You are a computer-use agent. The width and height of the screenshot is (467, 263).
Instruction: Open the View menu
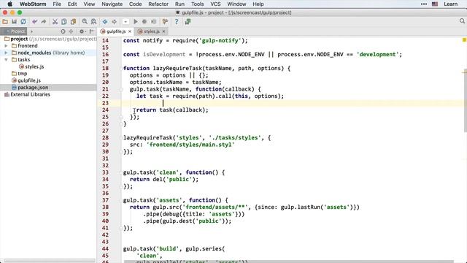click(x=89, y=4)
